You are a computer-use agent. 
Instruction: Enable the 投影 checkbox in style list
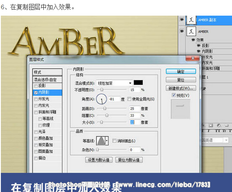(36, 86)
